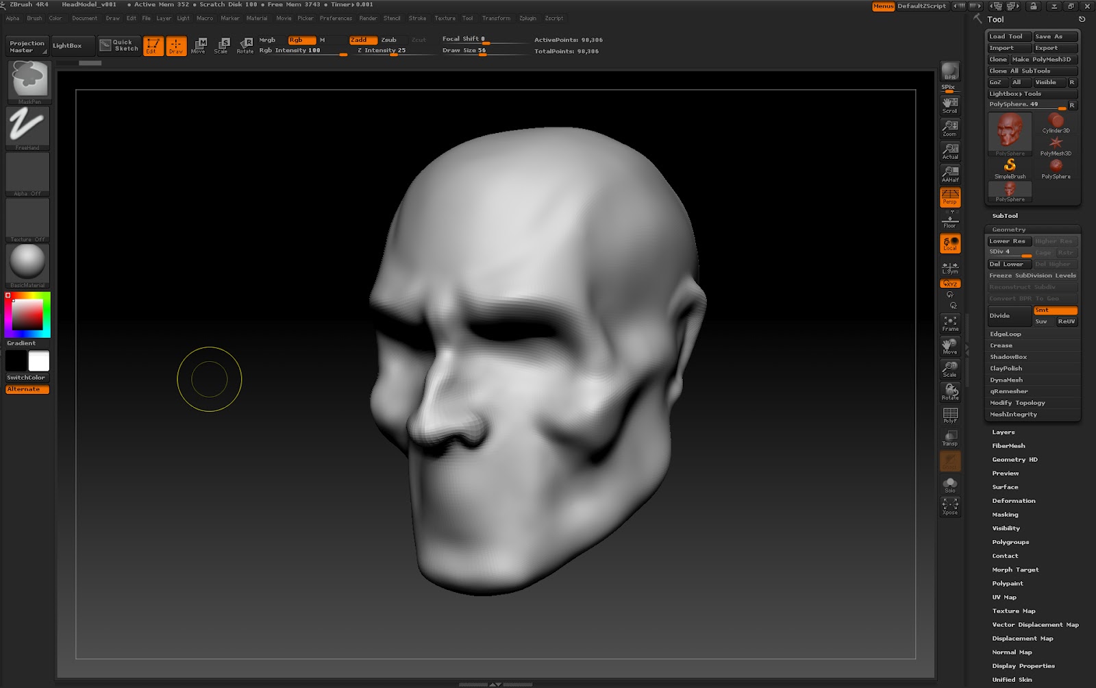Open the Zplugin menu

point(527,18)
